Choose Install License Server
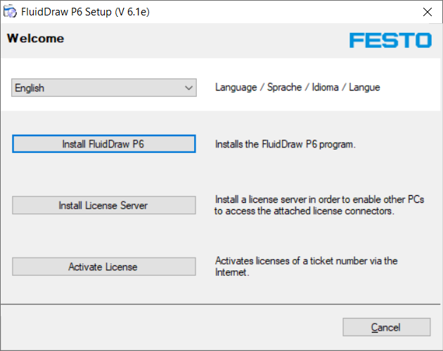 [103, 206]
